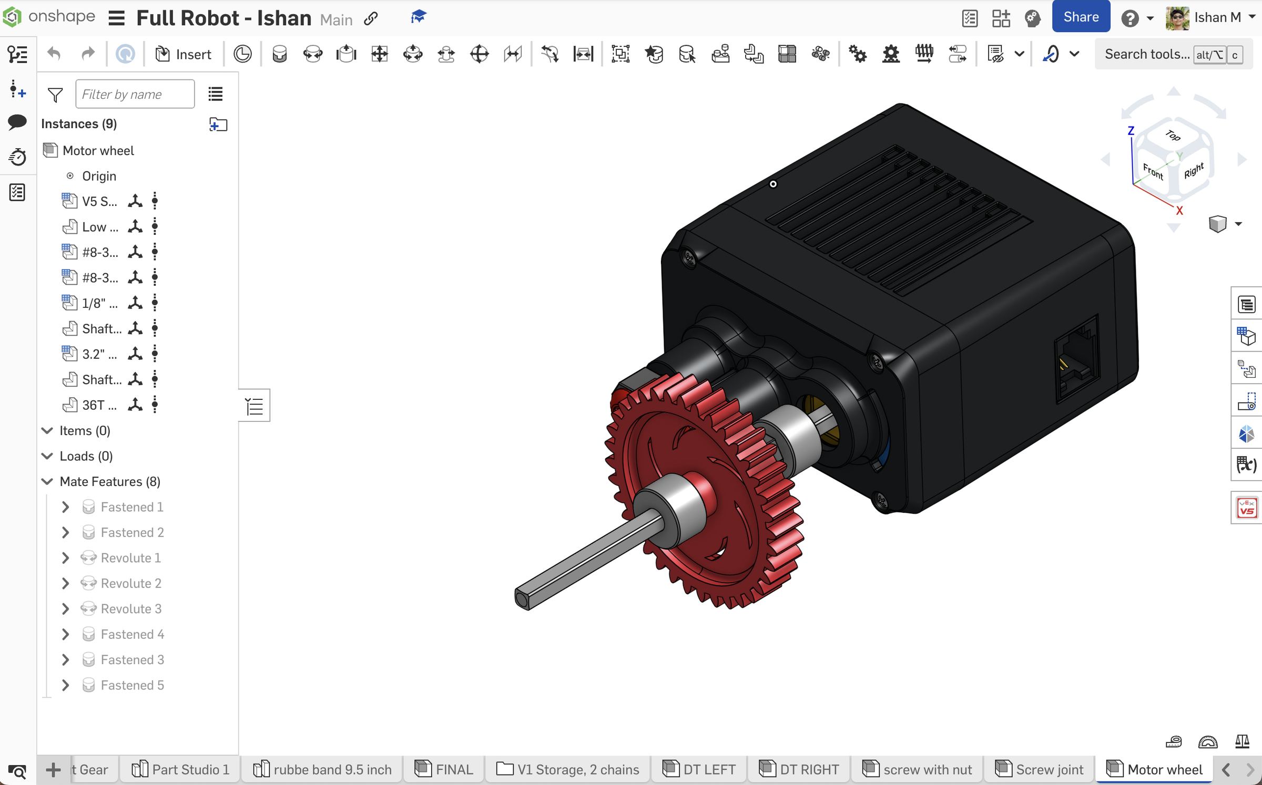
Task: Open the filter funnel icon
Action: [x=55, y=95]
